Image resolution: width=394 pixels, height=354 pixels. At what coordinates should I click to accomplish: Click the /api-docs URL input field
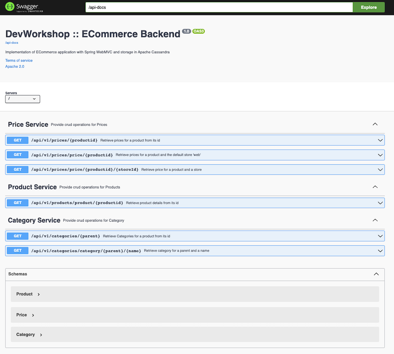point(219,7)
